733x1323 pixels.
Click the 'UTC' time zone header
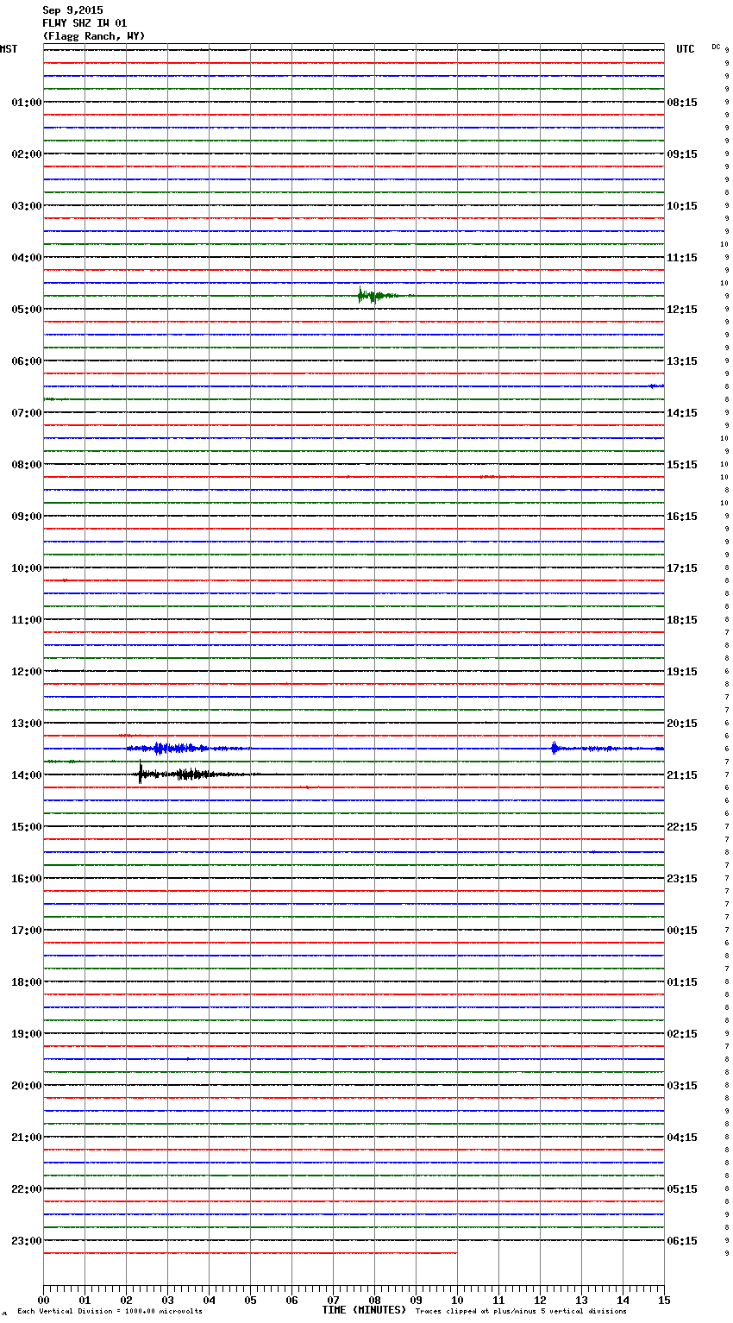(686, 49)
